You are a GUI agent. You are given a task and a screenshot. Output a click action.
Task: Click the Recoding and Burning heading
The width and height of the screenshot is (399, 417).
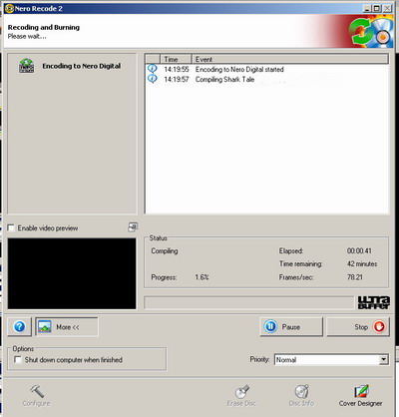point(44,27)
